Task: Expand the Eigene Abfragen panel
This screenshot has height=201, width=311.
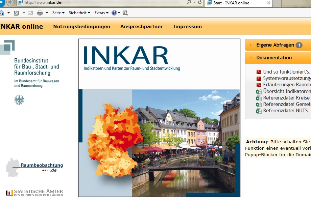Action: (278, 45)
